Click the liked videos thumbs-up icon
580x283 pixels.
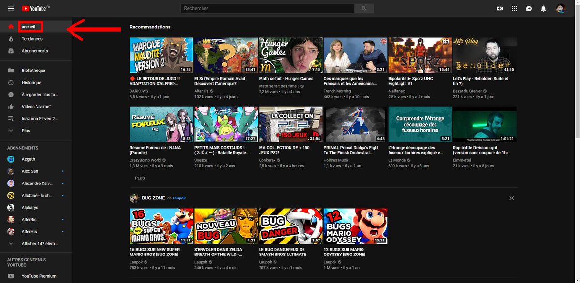[x=11, y=107]
